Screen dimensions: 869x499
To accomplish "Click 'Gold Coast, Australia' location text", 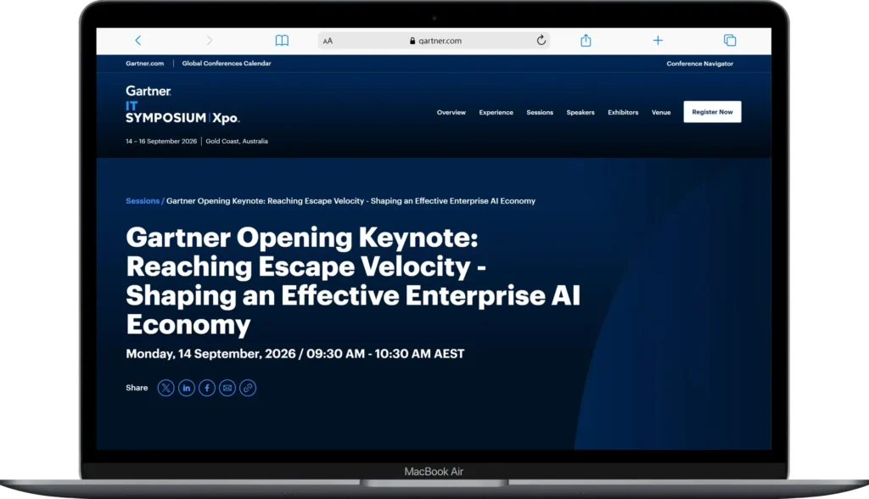I will click(237, 142).
